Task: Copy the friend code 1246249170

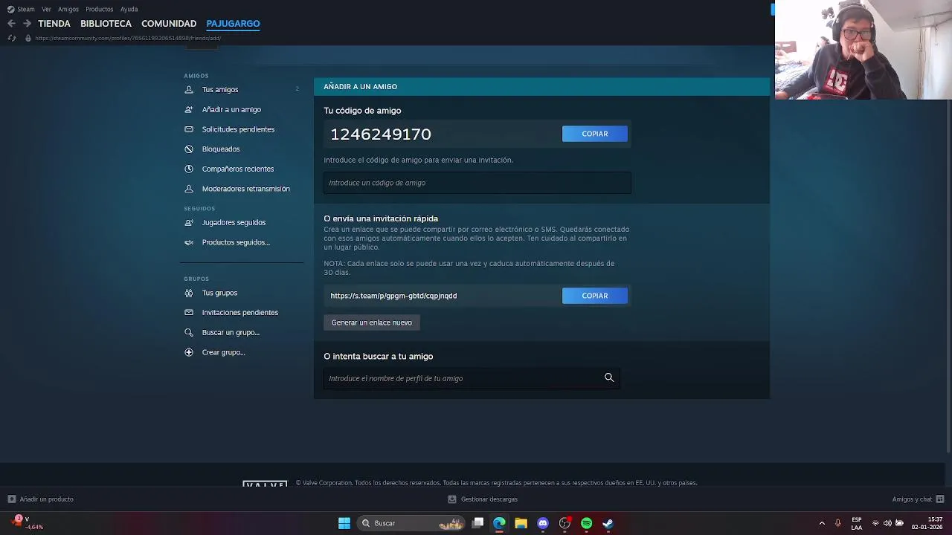Action: (595, 134)
